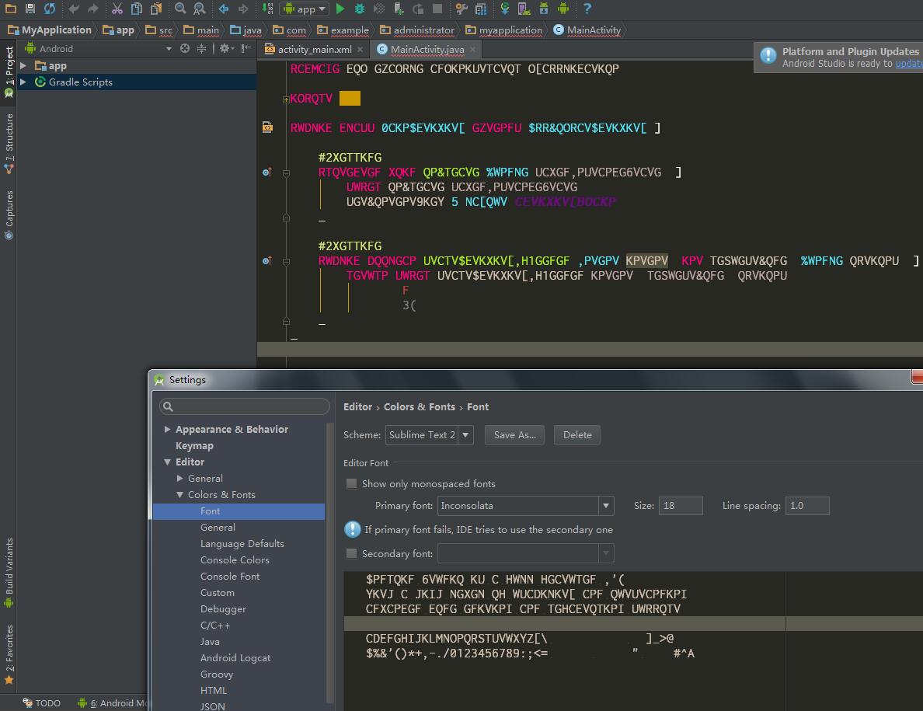Start debugging with the bug icon
The width and height of the screenshot is (923, 711).
coord(360,9)
